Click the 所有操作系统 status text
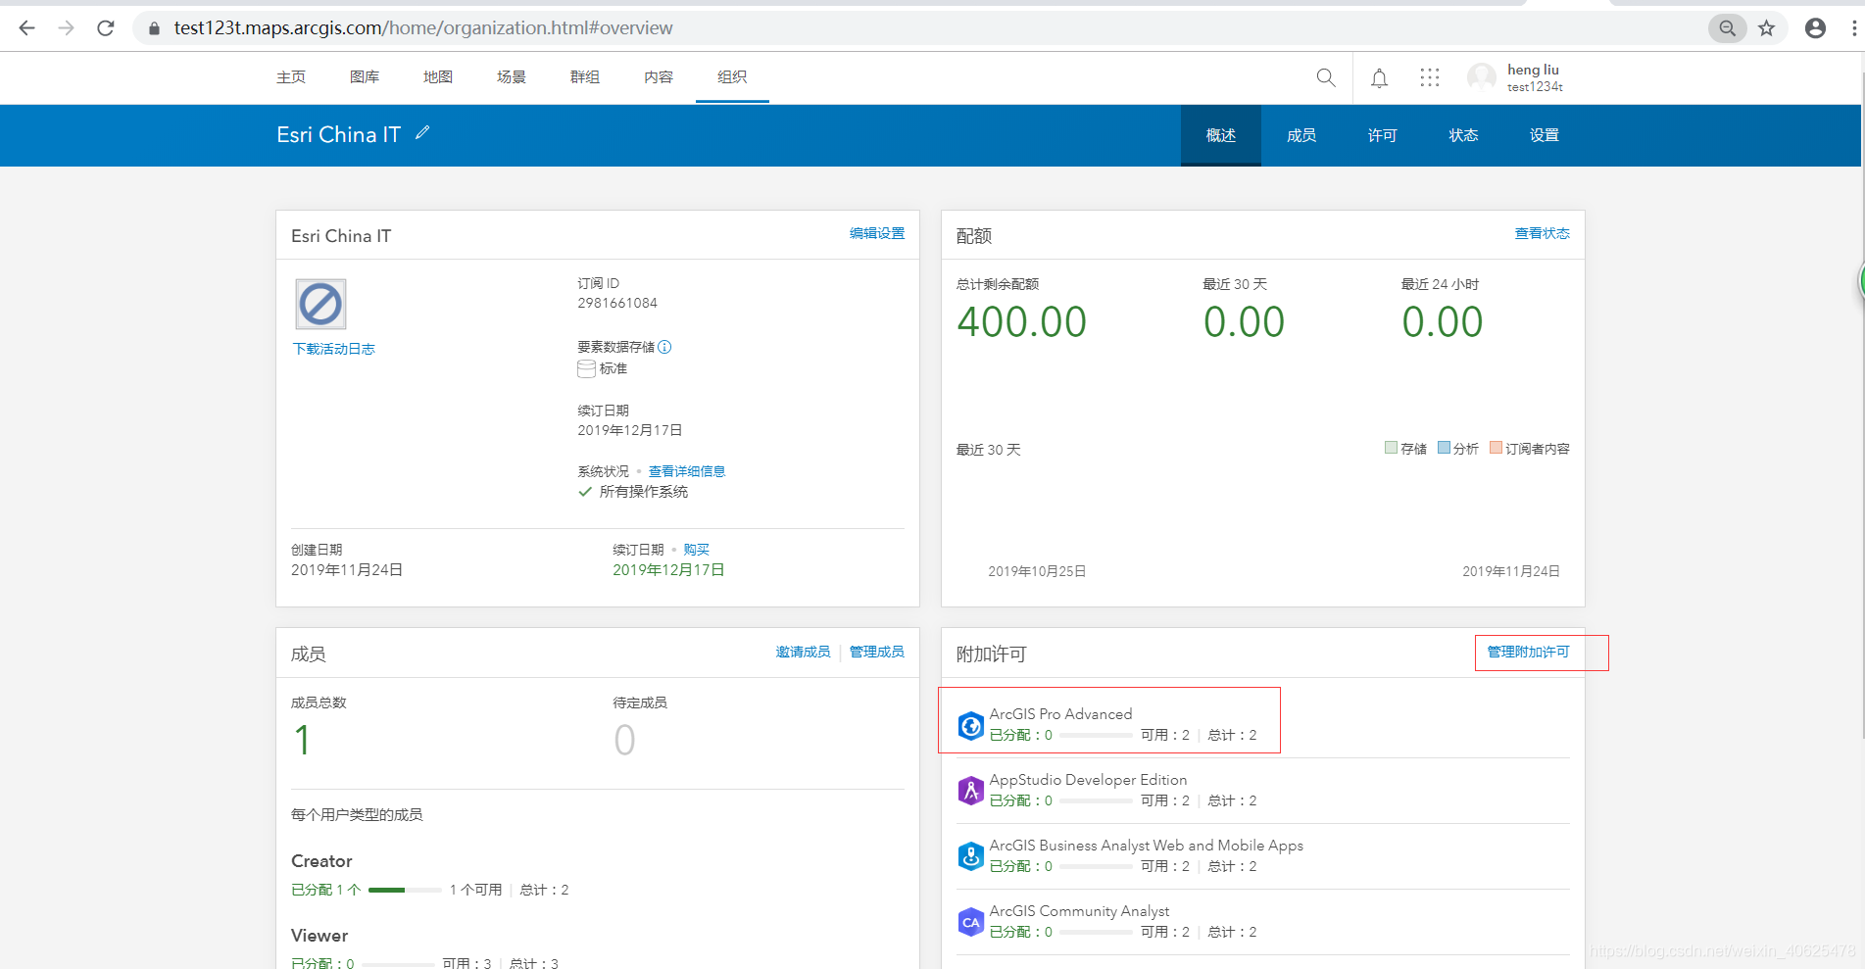1865x969 pixels. [x=644, y=492]
